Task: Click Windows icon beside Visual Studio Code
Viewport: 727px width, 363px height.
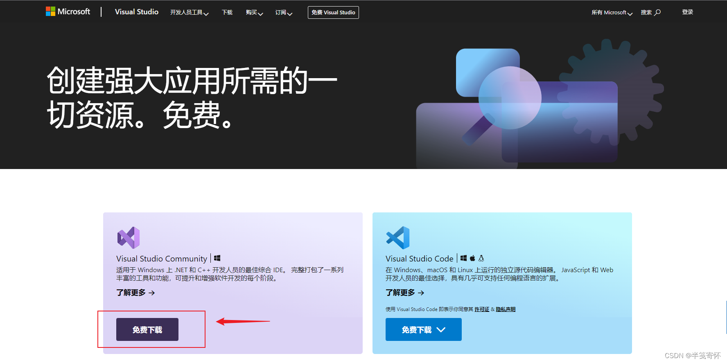Action: point(463,258)
